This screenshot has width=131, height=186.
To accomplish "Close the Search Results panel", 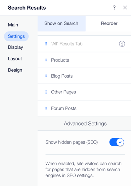I will click(125, 8).
